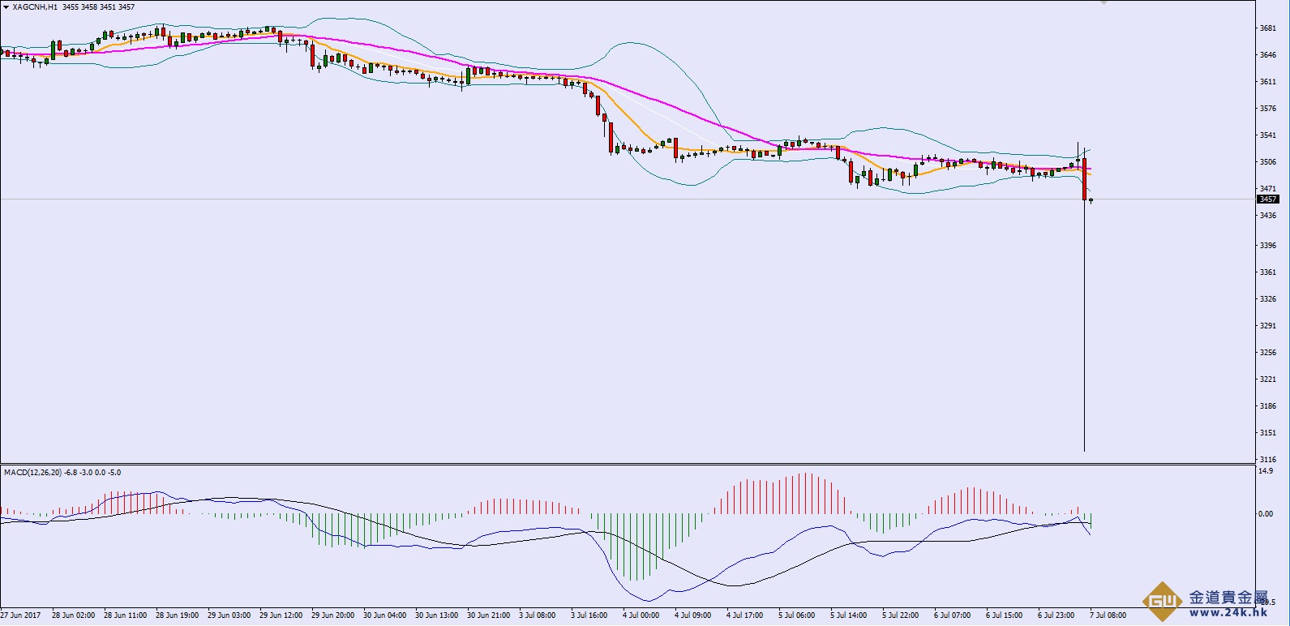Open the chart menu arrow beside XAGCNH,H1
This screenshot has height=626, width=1290.
(x=6, y=7)
